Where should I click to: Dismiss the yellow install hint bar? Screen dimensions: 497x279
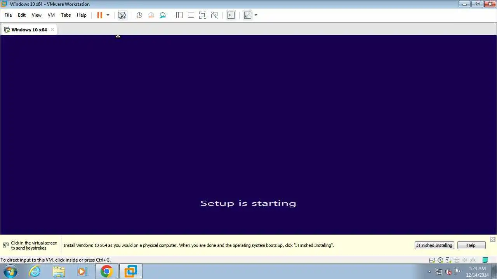[x=493, y=239]
